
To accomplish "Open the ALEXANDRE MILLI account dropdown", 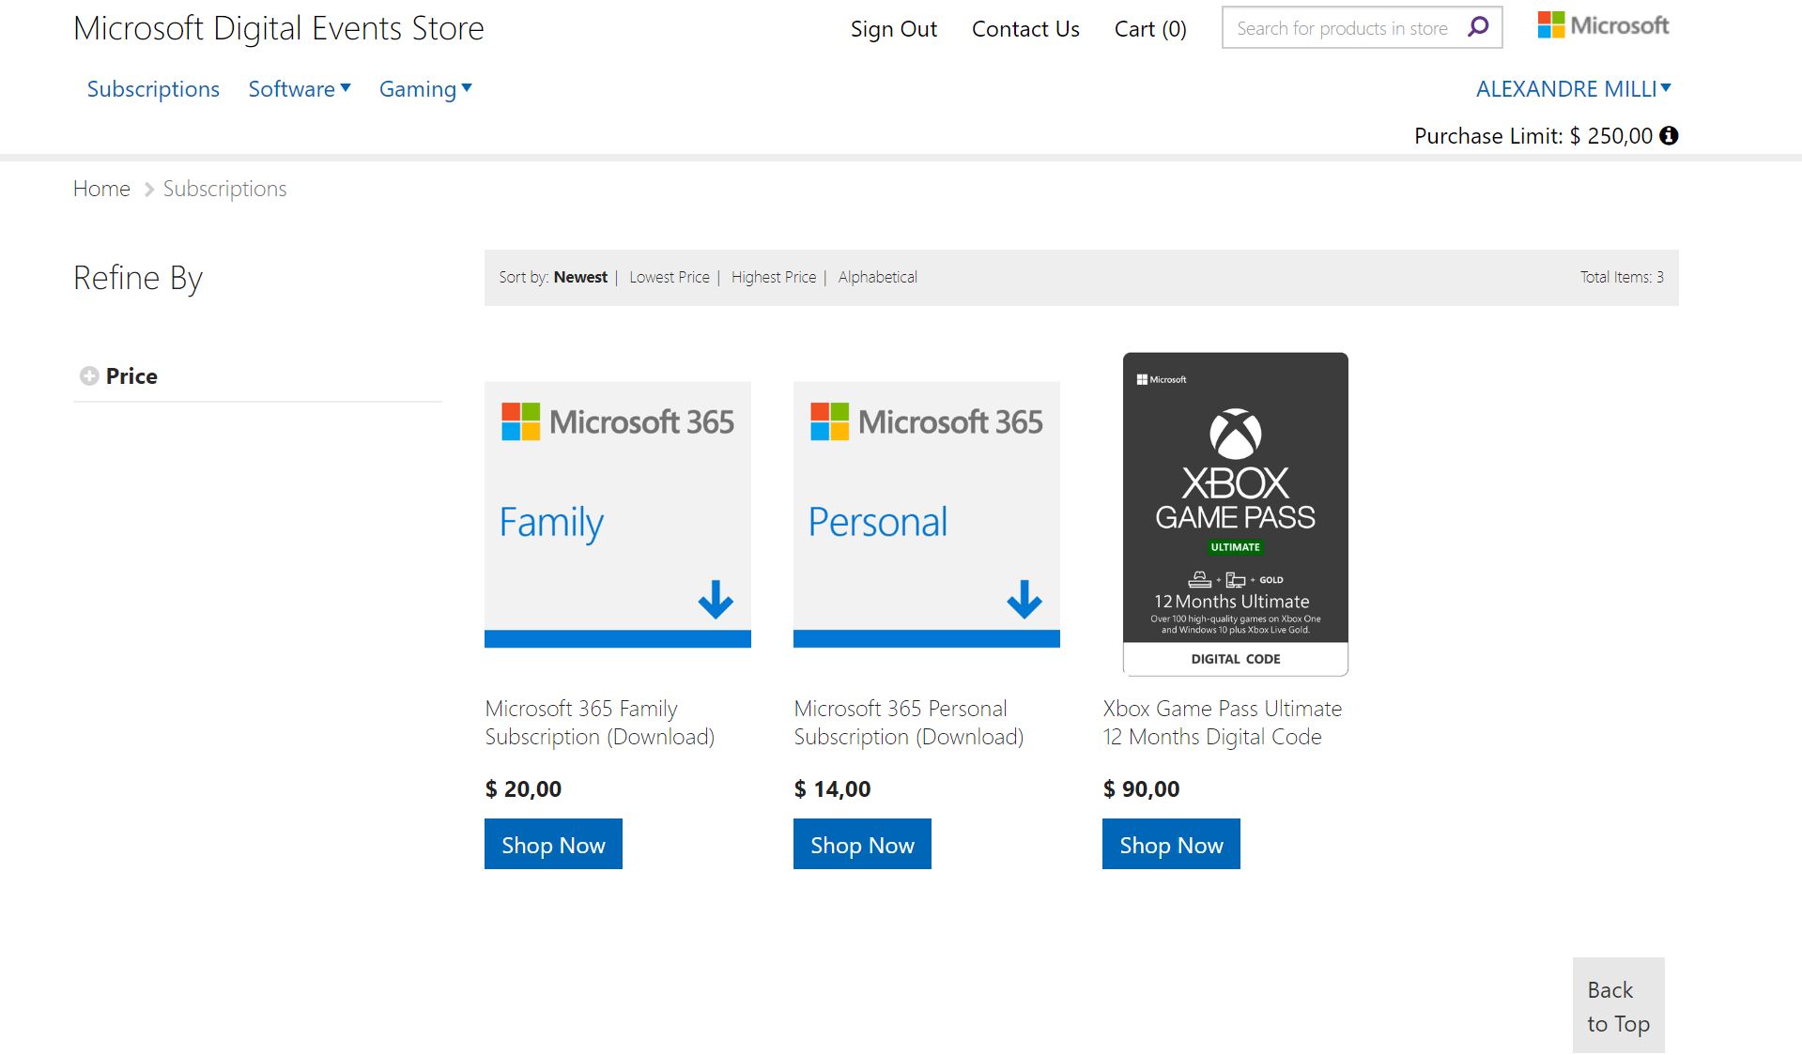I will coord(1574,88).
